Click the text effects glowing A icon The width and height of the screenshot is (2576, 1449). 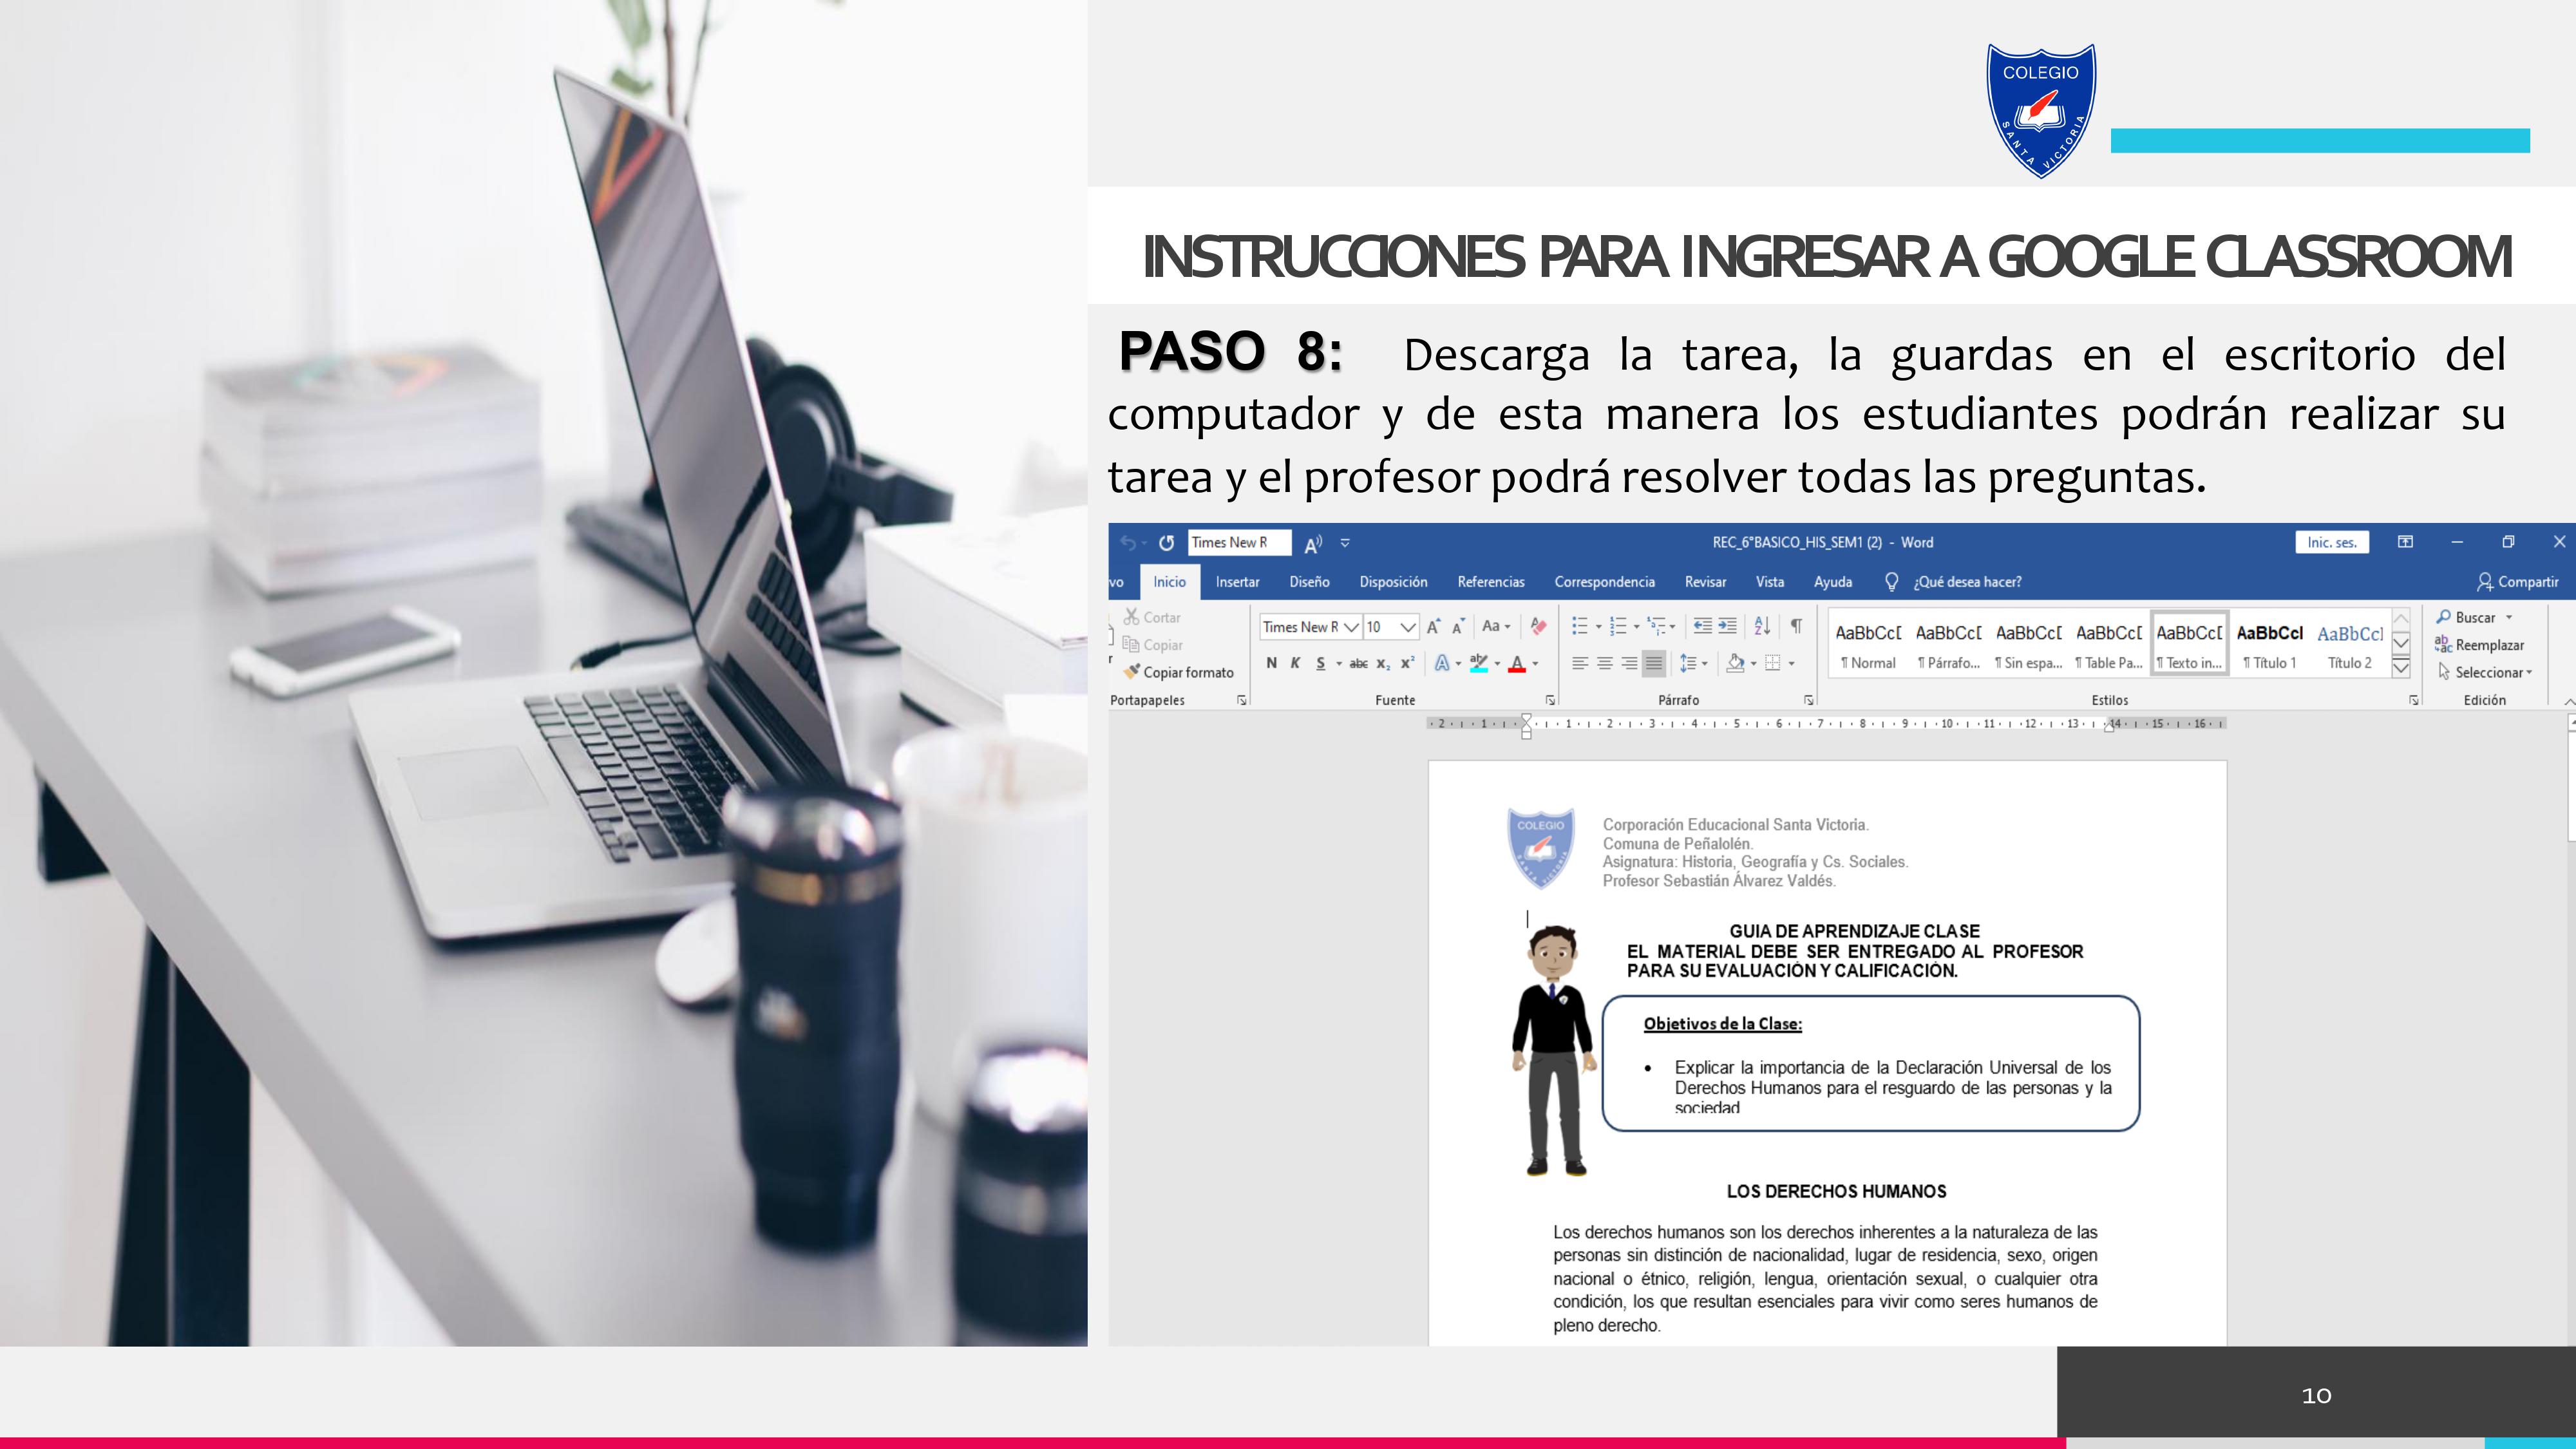(x=1442, y=663)
